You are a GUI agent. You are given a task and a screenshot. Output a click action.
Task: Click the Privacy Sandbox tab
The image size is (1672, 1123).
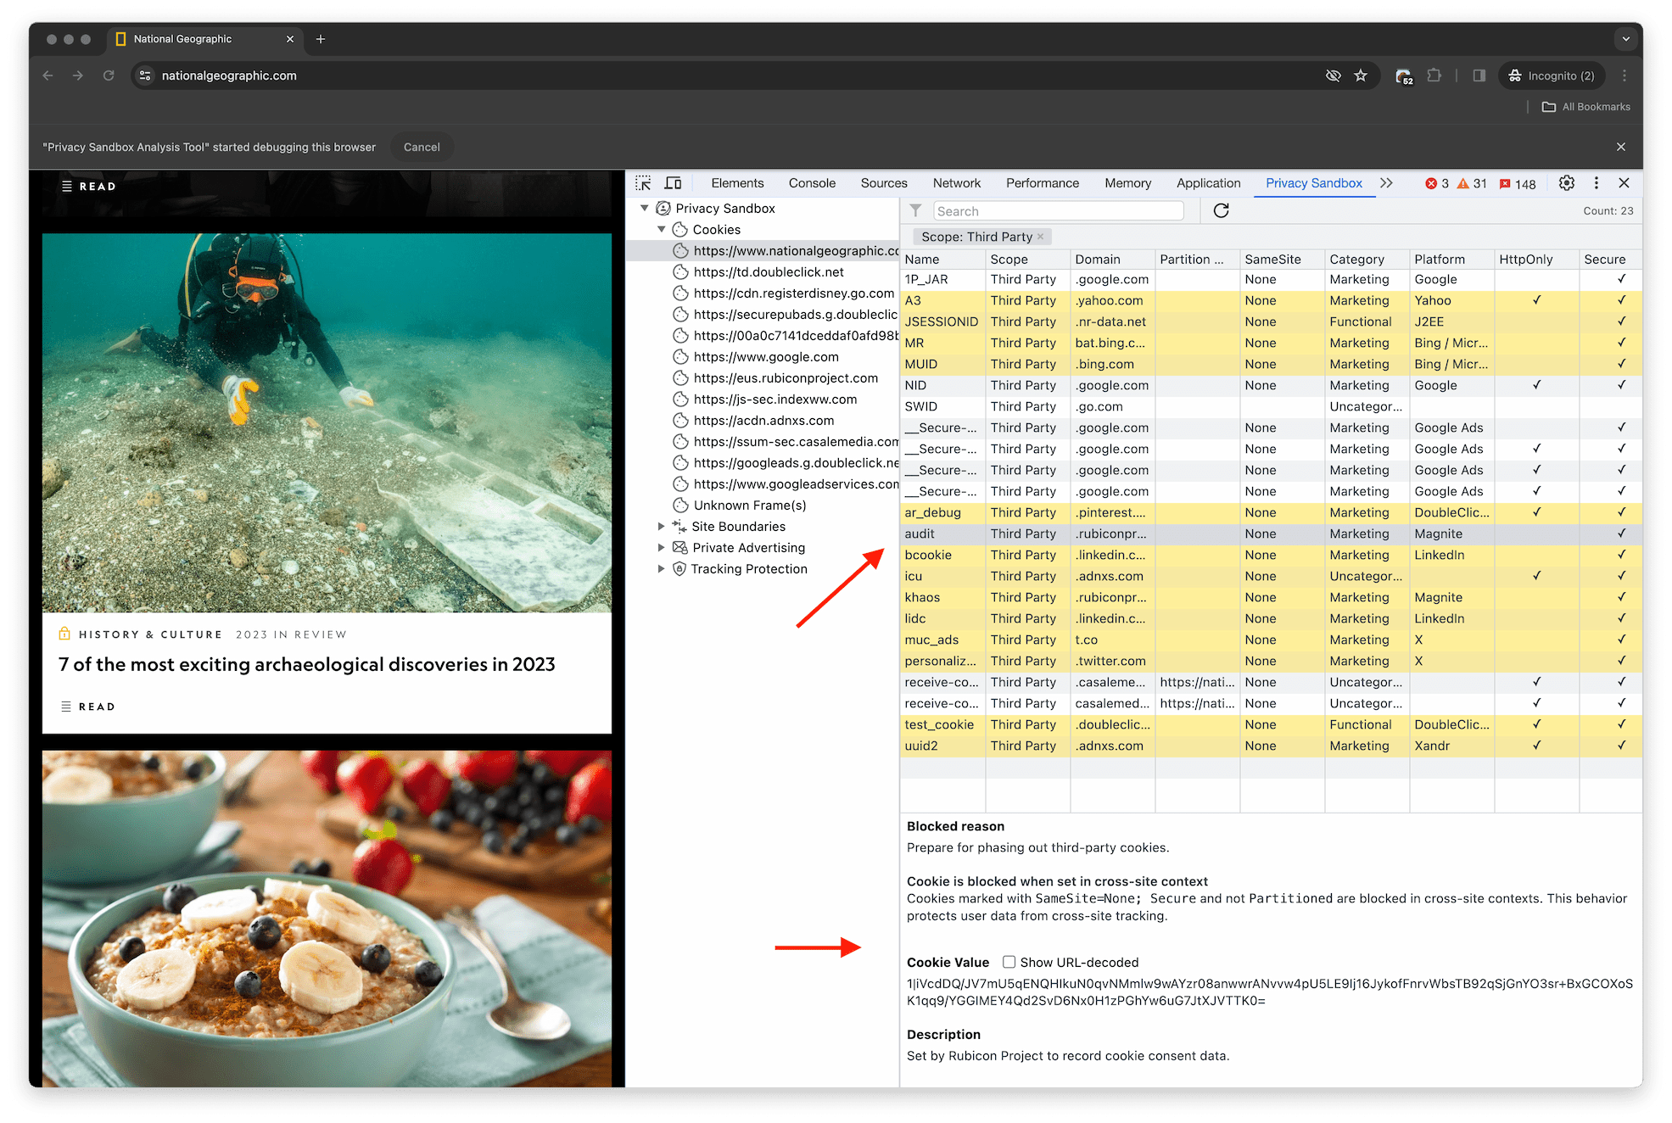(1313, 183)
